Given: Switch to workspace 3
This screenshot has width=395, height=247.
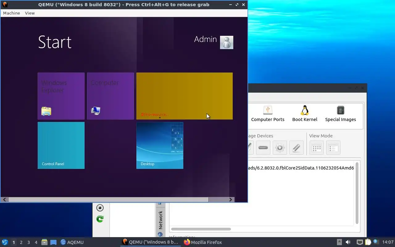Looking at the screenshot, I should (x=28, y=242).
